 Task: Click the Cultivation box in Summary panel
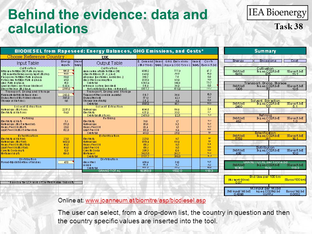coord(265,71)
